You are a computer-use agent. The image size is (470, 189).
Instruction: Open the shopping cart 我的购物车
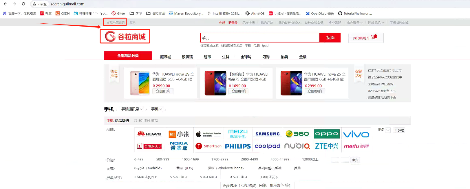click(x=365, y=38)
